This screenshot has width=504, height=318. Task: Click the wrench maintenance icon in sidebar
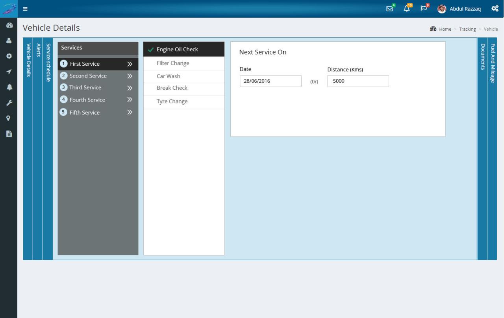9,102
